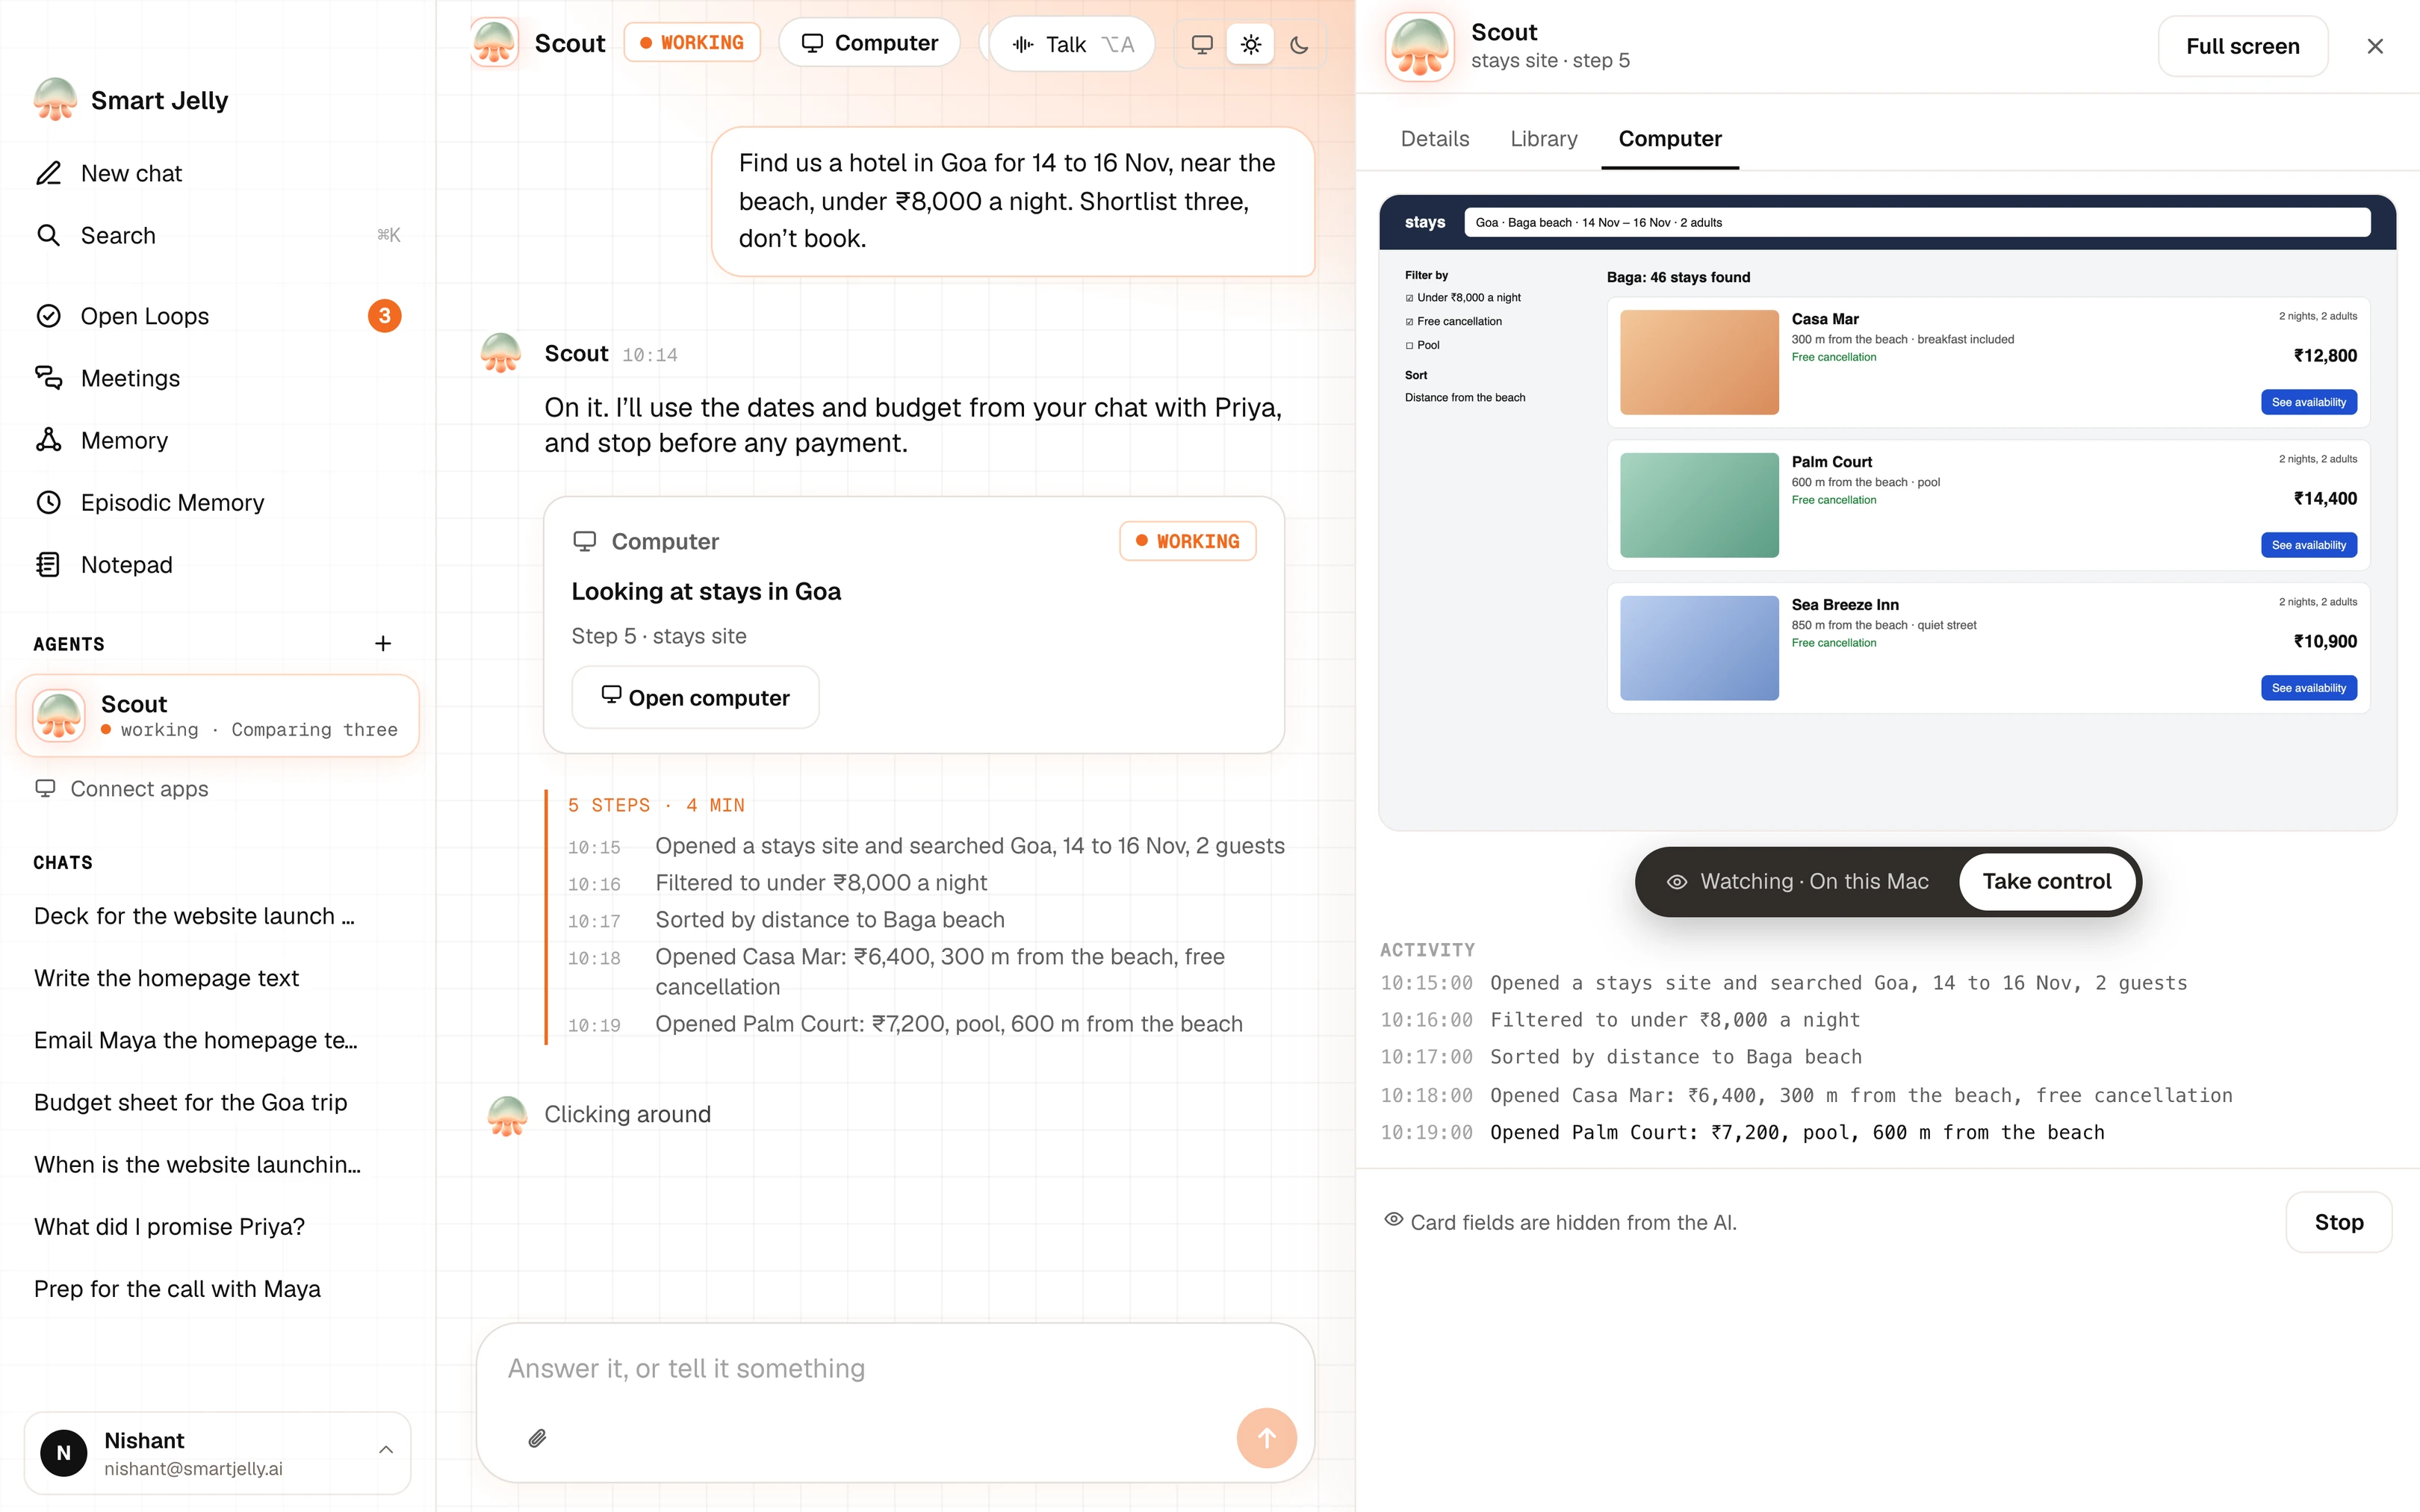
Task: Click the Open computer button in the card
Action: tap(695, 697)
